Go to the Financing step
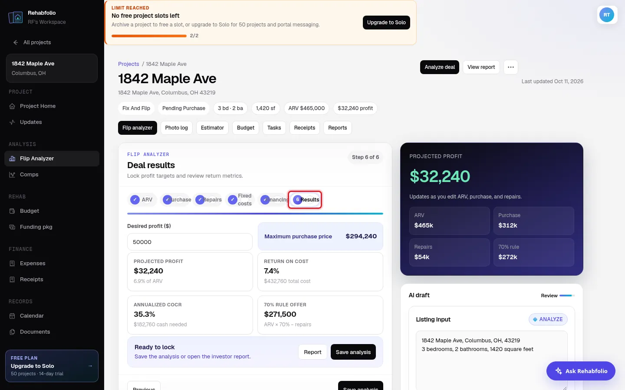 (273, 200)
